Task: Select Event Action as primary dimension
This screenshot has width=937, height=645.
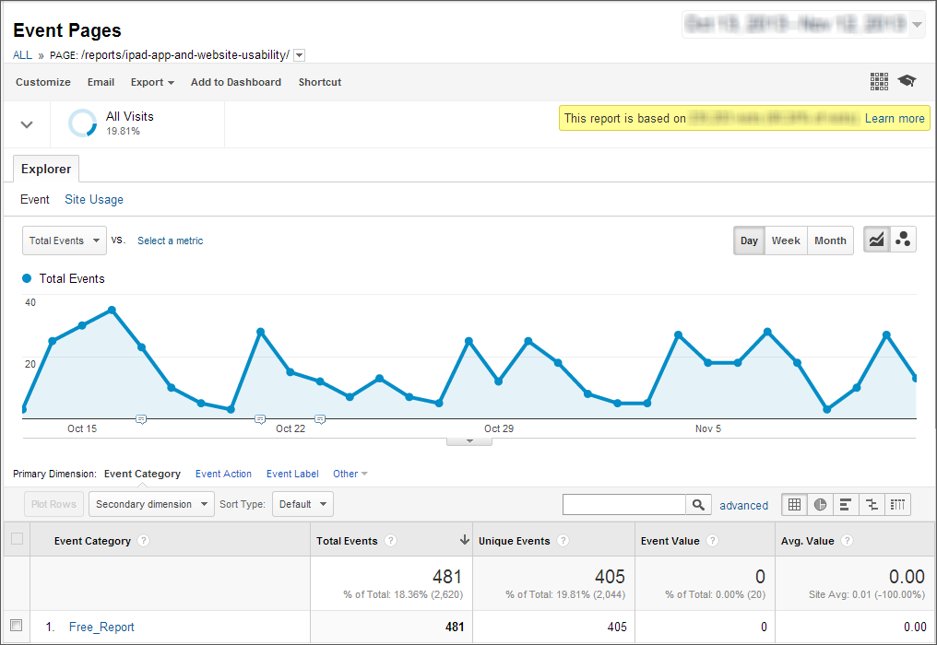Action: pos(223,474)
